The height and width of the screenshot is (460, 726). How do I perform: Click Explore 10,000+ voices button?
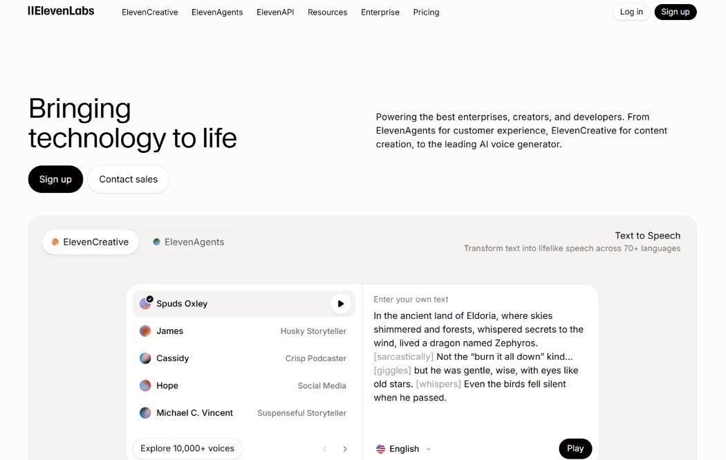[187, 448]
